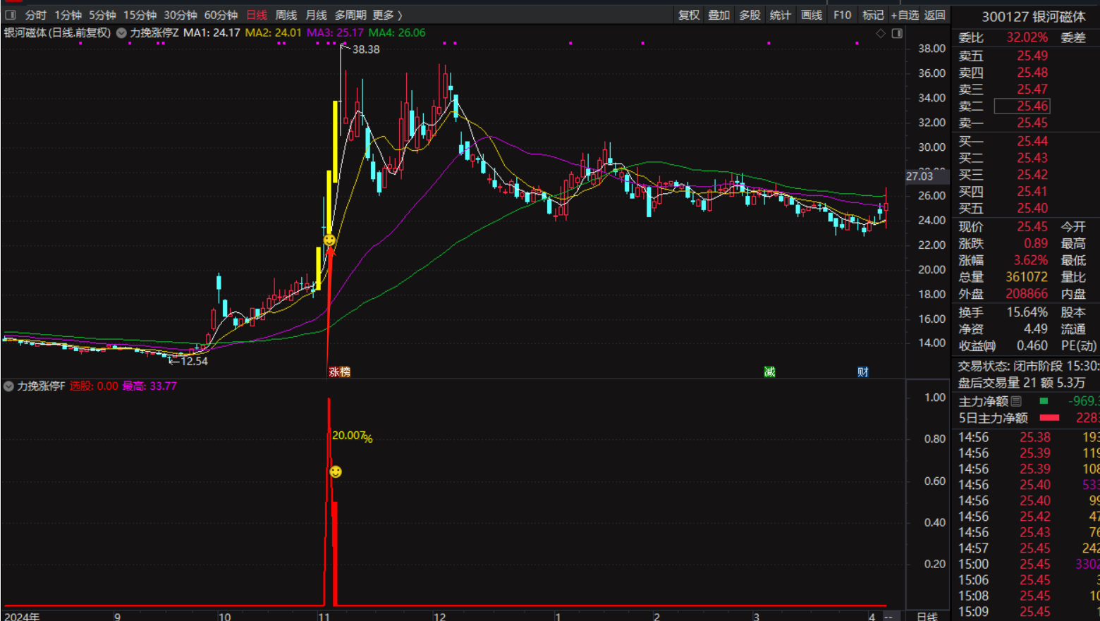Click the diamond icon above the price axis

(881, 33)
